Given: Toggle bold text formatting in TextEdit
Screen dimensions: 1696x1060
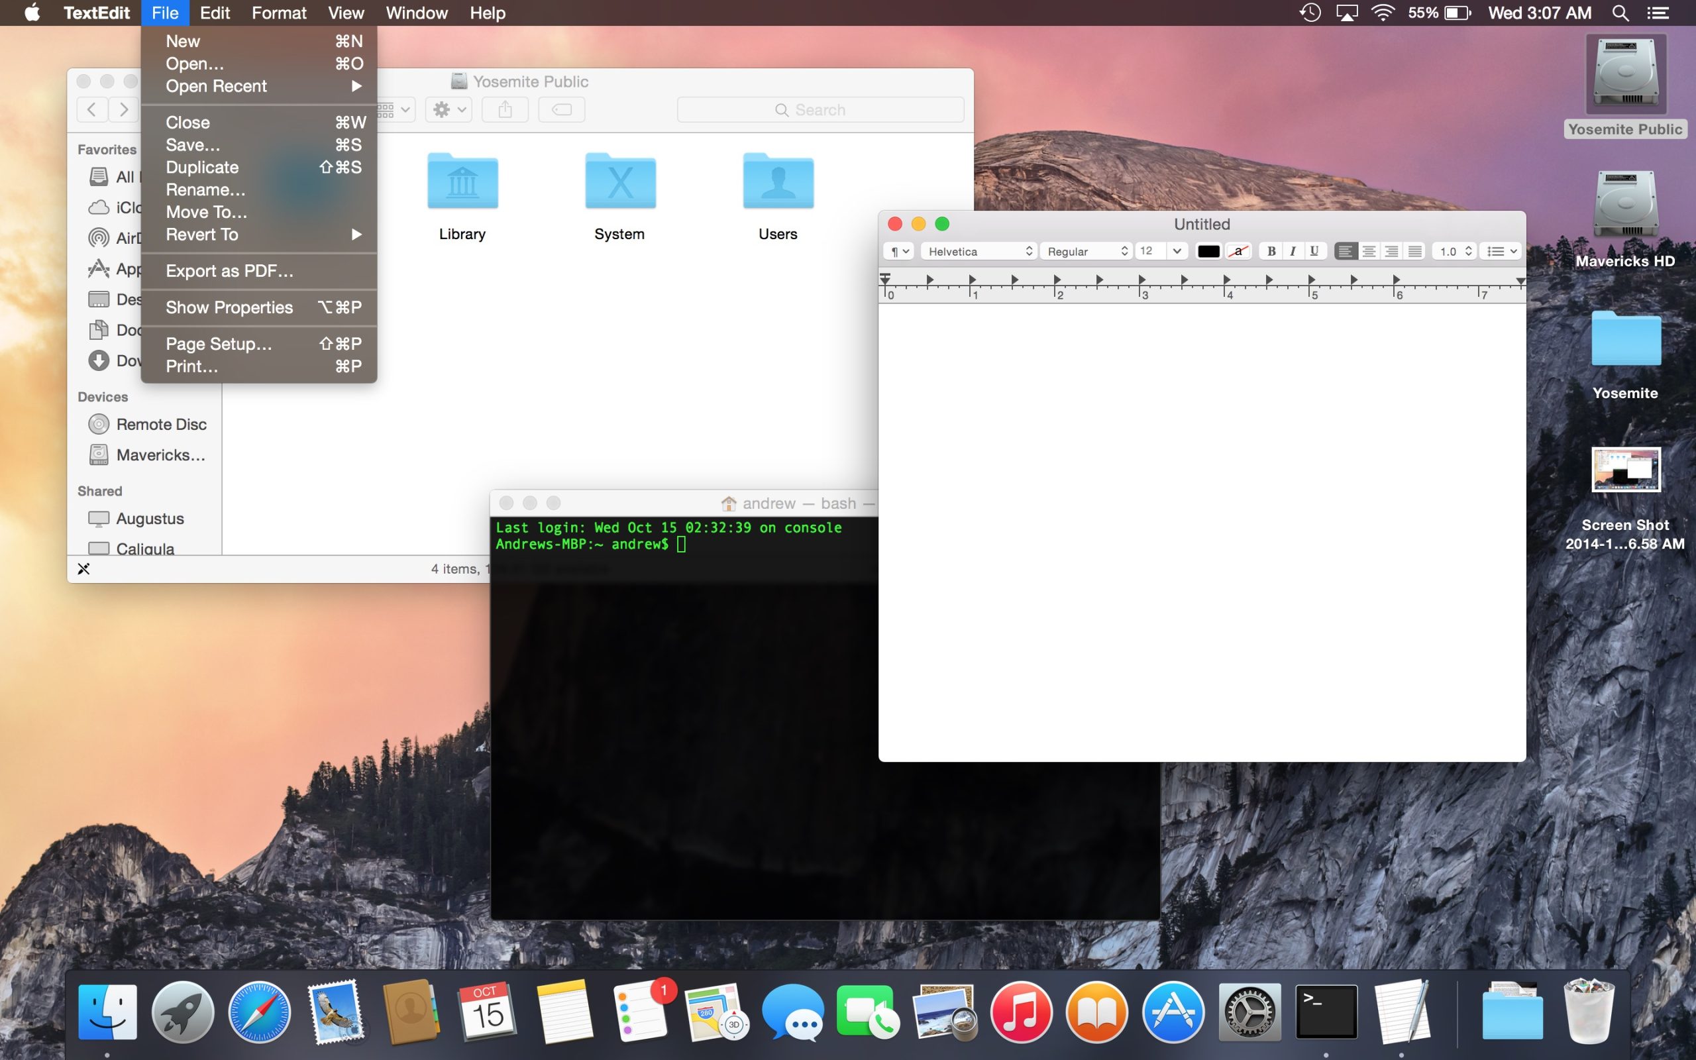Looking at the screenshot, I should coord(1271,251).
